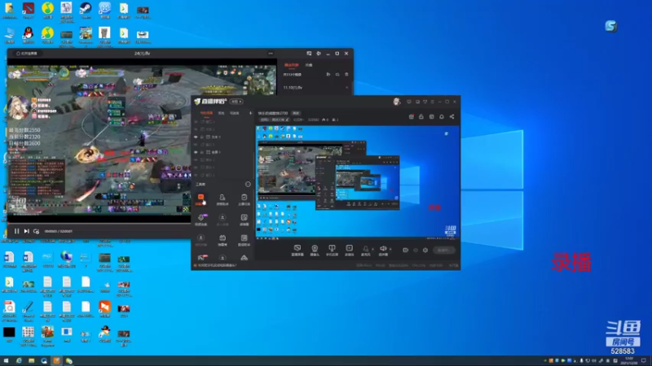This screenshot has height=366, width=652.
Task: Start streaming with the pill button at bottom right
Action: click(443, 251)
